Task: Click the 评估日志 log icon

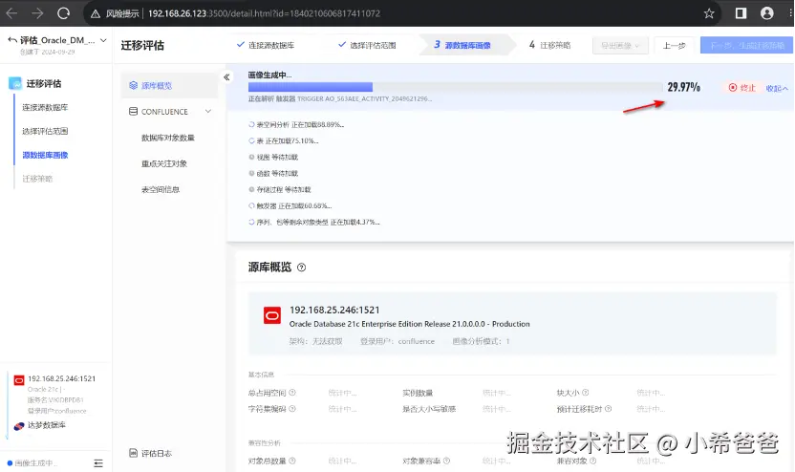Action: (x=134, y=453)
